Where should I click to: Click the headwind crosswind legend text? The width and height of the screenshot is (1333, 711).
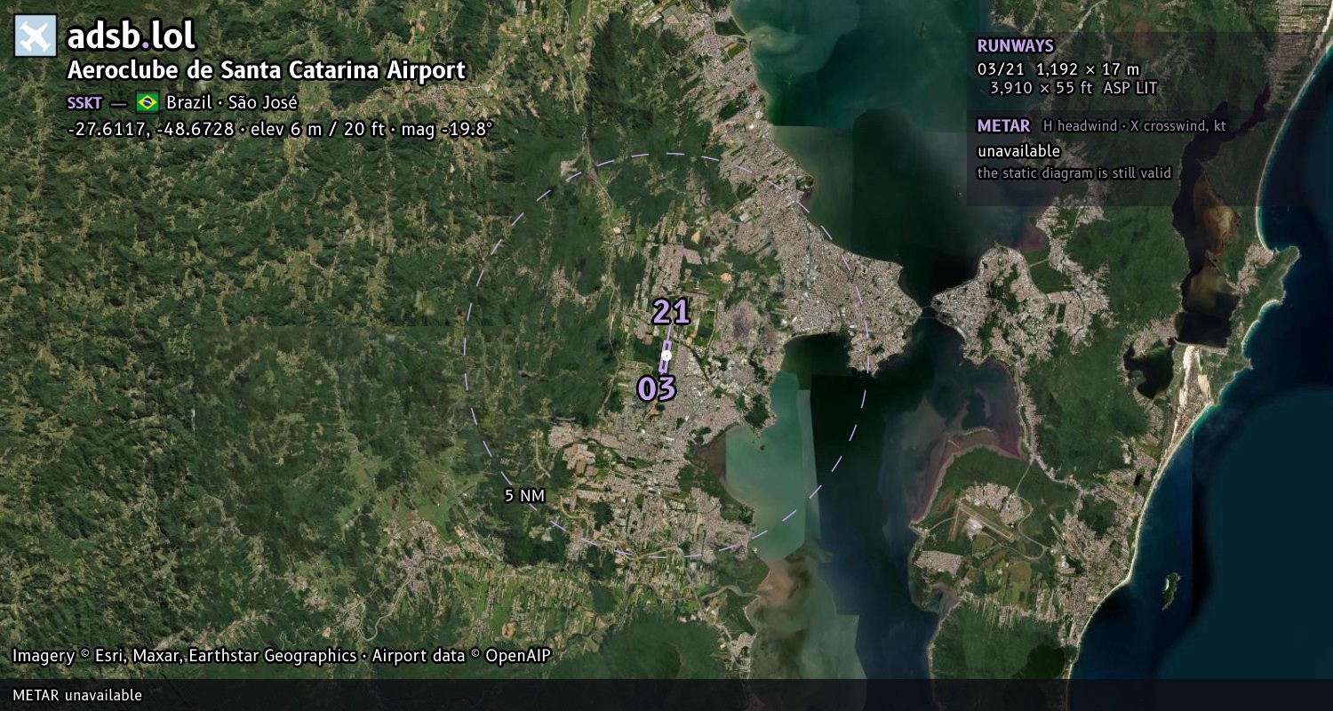pyautogui.click(x=1134, y=126)
